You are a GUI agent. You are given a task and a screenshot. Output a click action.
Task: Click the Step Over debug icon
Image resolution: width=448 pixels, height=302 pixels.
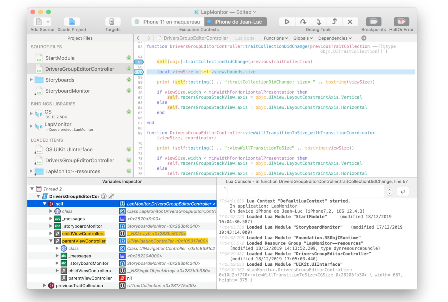pos(303,22)
